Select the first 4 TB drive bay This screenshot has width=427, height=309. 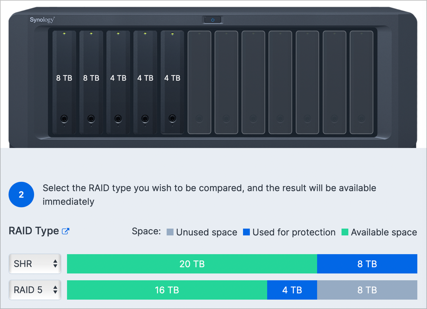pos(118,82)
